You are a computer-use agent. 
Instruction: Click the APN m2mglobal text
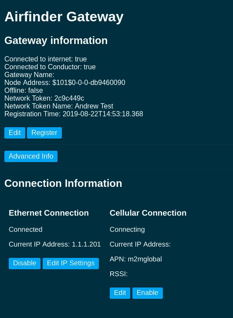(136, 259)
